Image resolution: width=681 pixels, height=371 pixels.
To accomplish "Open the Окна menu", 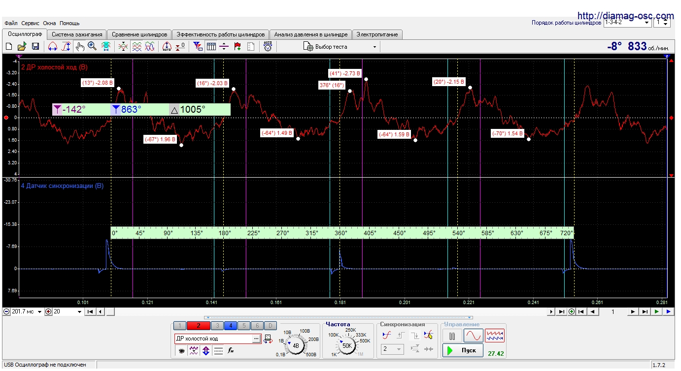I will pos(49,23).
